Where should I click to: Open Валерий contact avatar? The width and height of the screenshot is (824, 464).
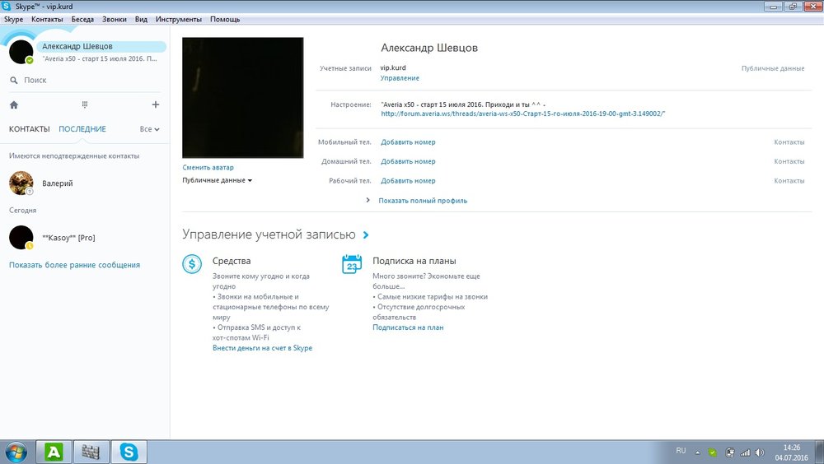point(21,183)
